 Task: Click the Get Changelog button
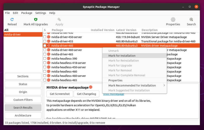(86, 94)
